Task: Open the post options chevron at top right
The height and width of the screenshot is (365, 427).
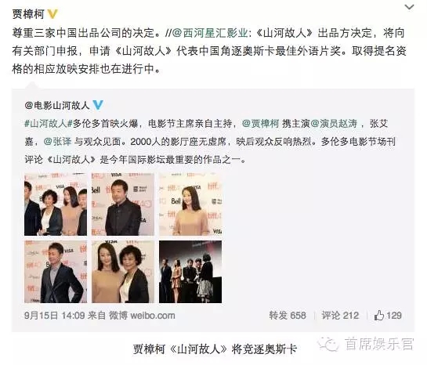Action: pyautogui.click(x=409, y=7)
